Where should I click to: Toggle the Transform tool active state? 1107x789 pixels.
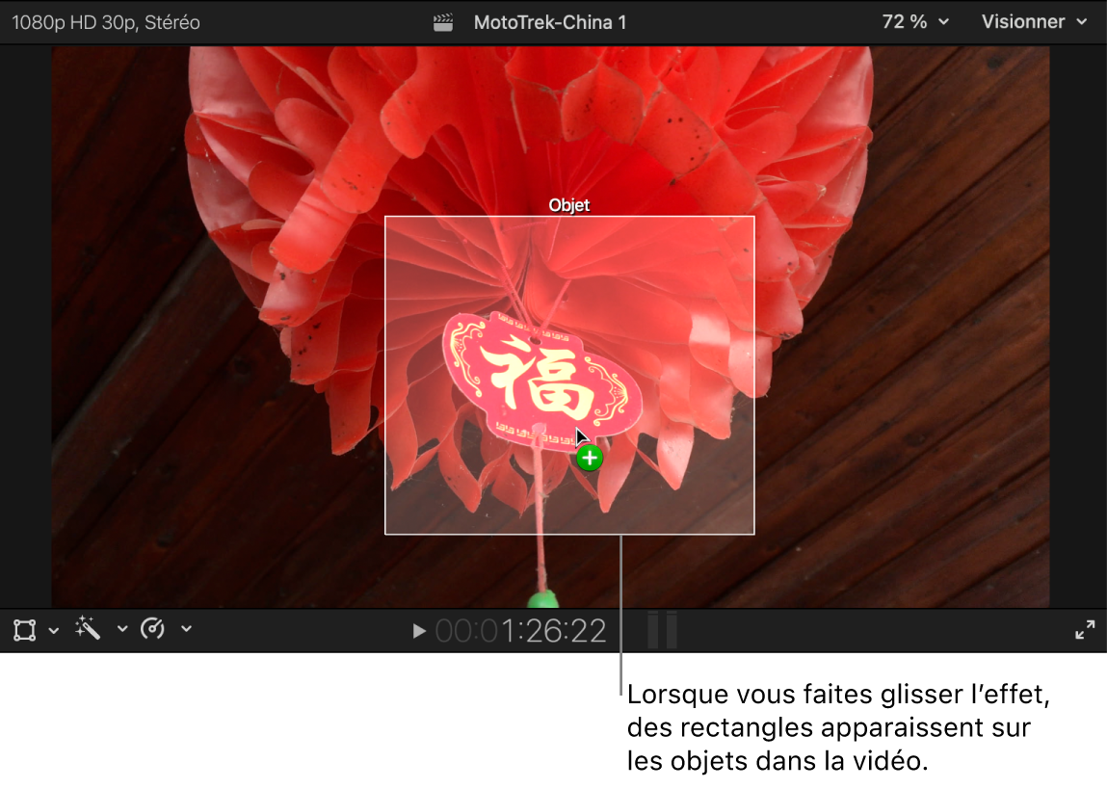pyautogui.click(x=22, y=629)
